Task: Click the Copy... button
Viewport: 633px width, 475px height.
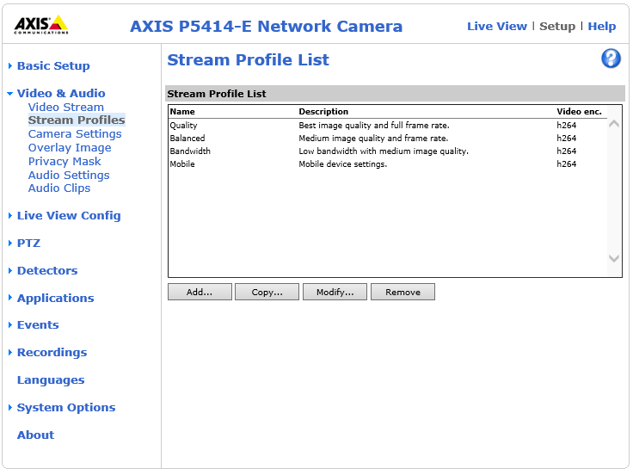Action: tap(267, 292)
